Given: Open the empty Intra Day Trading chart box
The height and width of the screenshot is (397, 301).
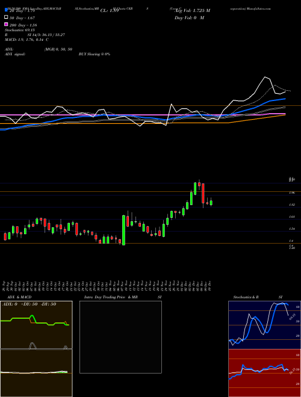Looking at the screenshot, I should [120, 337].
